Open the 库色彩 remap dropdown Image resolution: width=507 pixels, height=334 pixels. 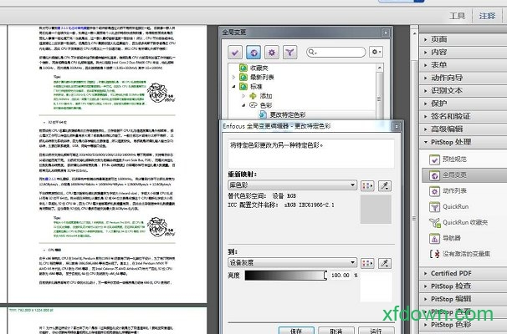(x=292, y=185)
